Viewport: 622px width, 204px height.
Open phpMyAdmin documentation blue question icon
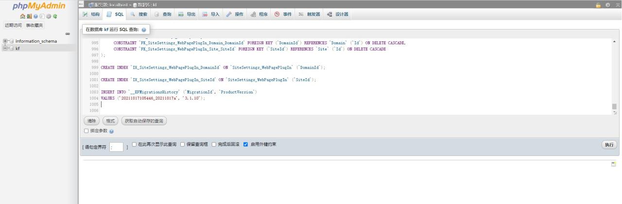(35, 16)
